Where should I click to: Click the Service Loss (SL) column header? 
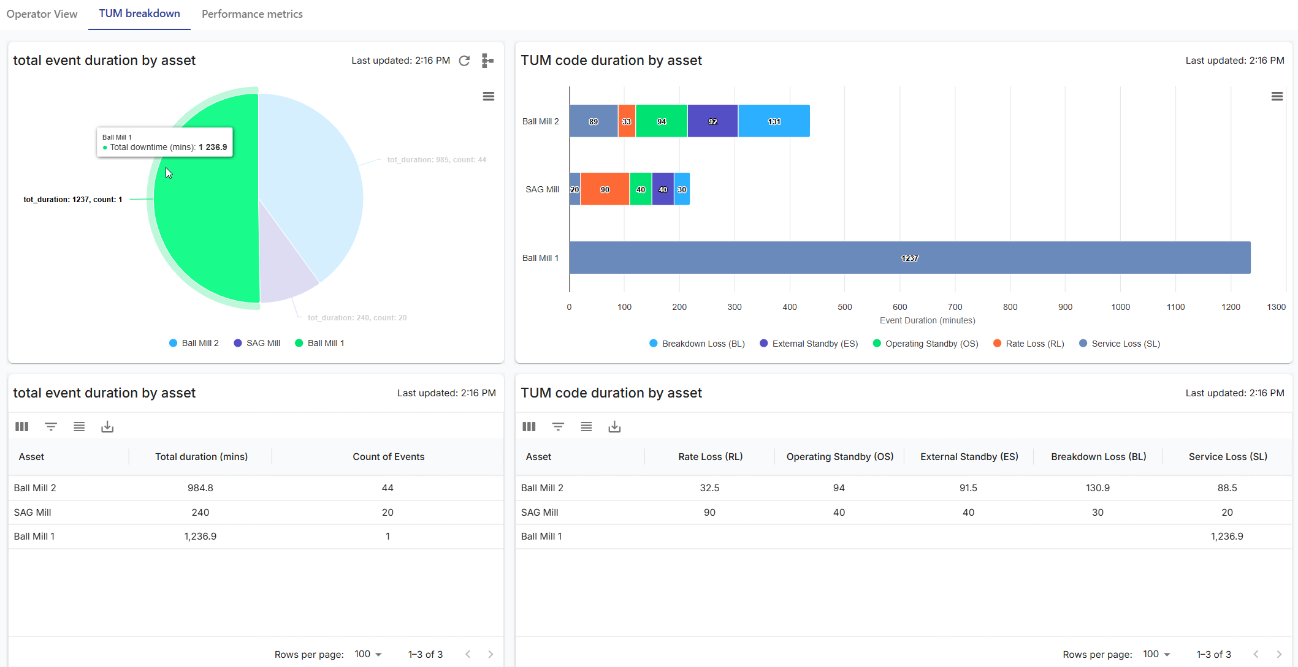pos(1227,457)
